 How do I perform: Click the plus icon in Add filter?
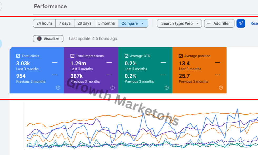point(209,23)
